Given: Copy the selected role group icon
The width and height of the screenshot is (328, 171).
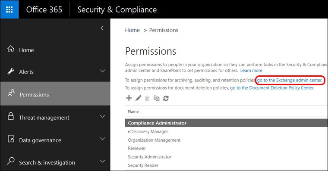Looking at the screenshot, I should 157,98.
